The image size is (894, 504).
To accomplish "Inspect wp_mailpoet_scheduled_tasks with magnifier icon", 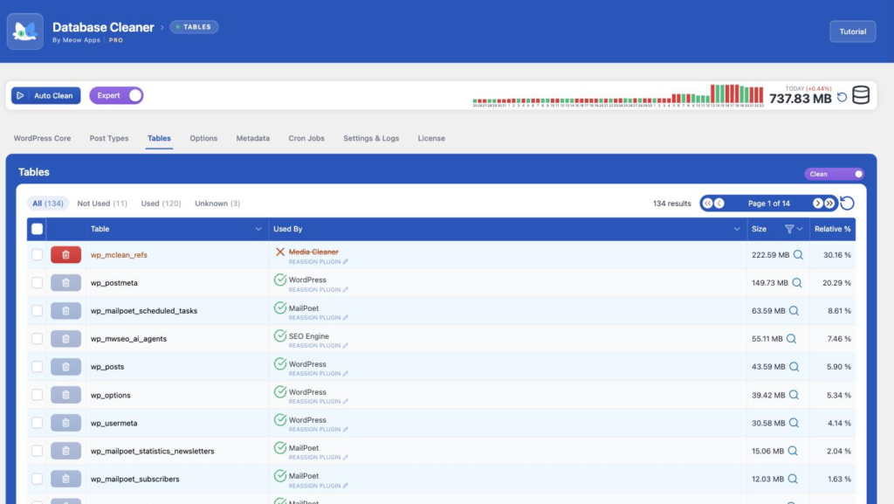I will [794, 311].
